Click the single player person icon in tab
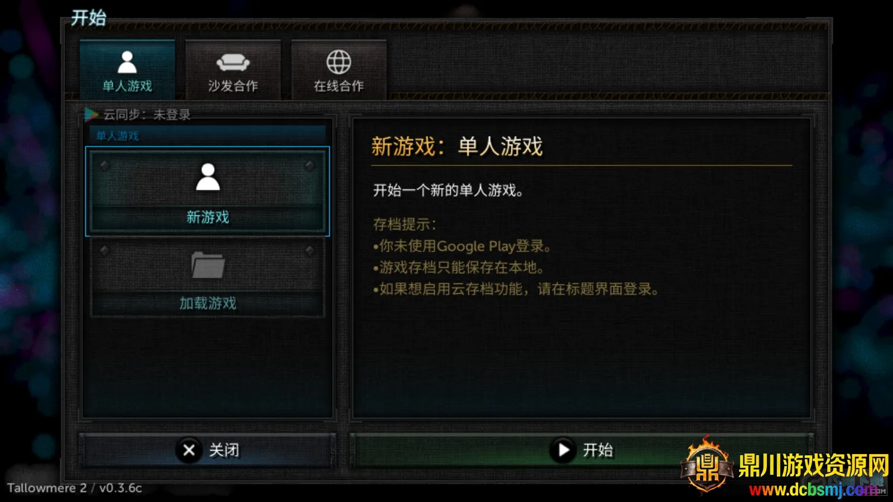Screen dimensions: 893x502 [x=127, y=62]
